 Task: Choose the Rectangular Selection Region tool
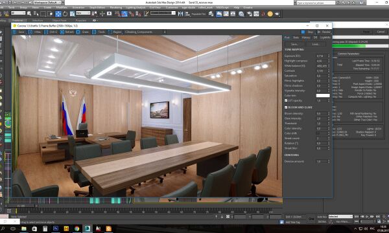43,14
